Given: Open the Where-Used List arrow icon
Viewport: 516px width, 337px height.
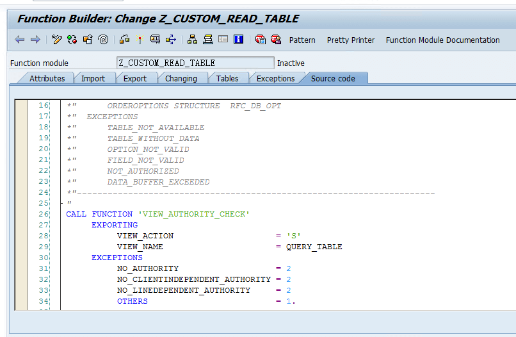Looking at the screenshot, I should click(171, 40).
